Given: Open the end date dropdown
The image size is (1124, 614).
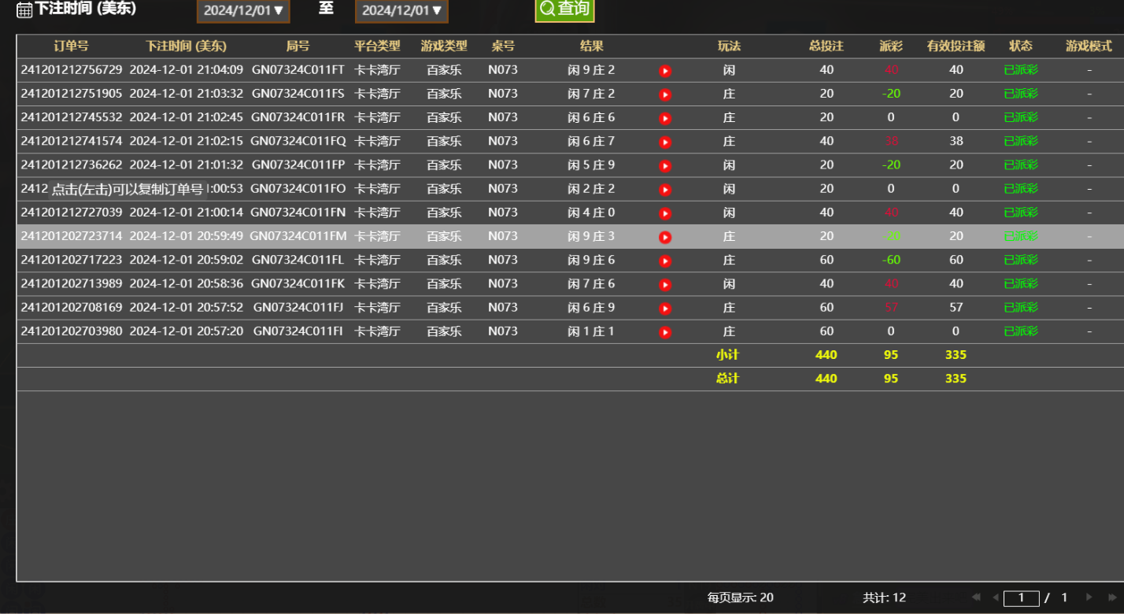Looking at the screenshot, I should tap(401, 11).
